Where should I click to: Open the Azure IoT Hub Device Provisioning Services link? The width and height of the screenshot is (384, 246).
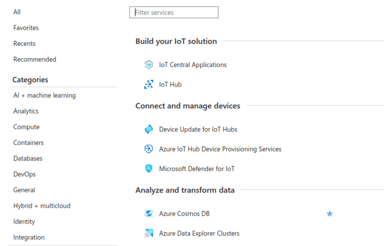point(220,149)
